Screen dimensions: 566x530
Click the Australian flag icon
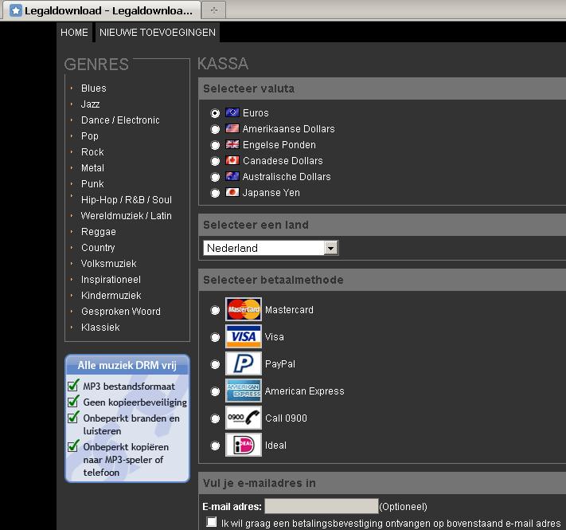[232, 176]
